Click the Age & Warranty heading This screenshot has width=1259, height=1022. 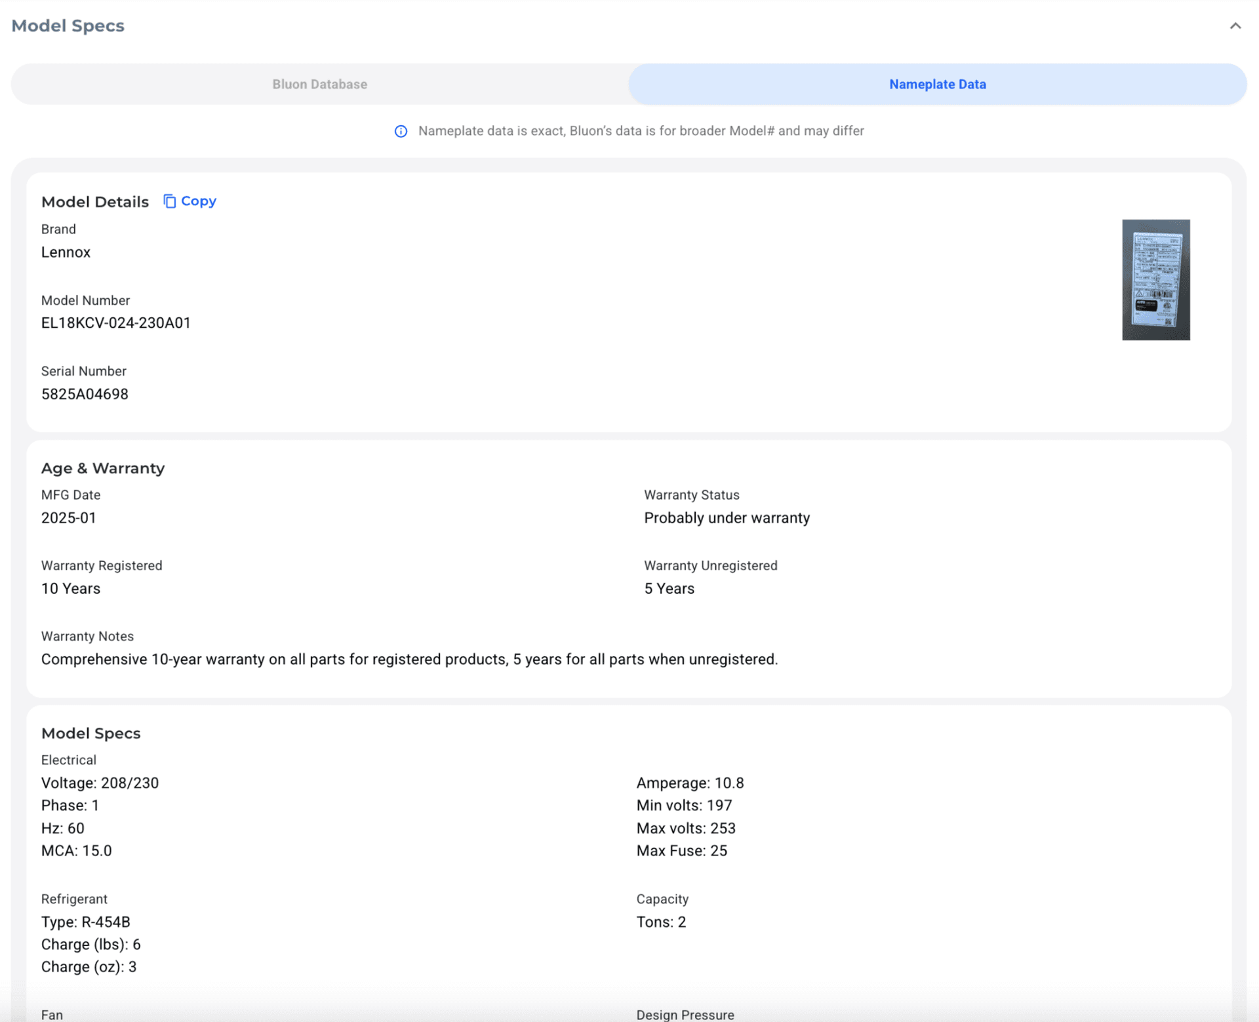103,469
